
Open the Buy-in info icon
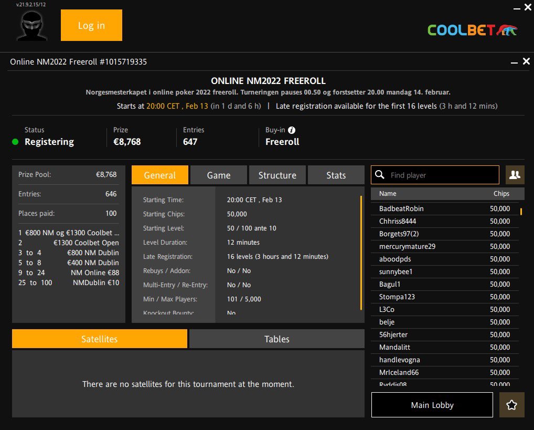point(292,130)
